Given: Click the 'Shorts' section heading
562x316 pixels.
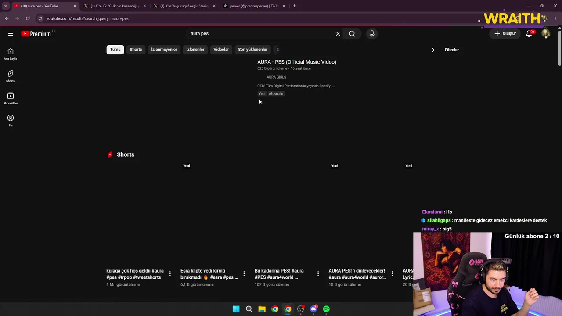Looking at the screenshot, I should tap(126, 154).
